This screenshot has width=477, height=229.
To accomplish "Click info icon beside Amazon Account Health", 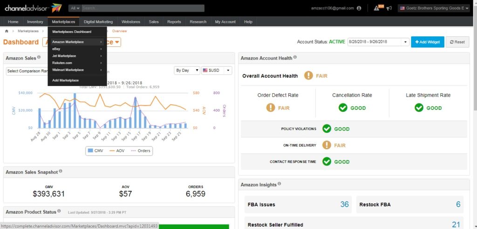I will (295, 58).
